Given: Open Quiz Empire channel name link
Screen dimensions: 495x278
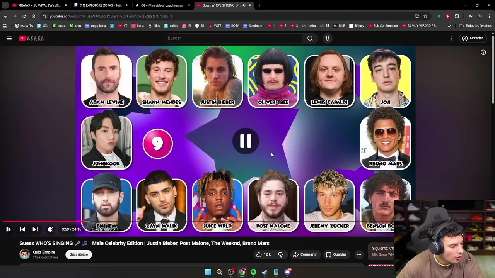Looking at the screenshot, I should 44,252.
